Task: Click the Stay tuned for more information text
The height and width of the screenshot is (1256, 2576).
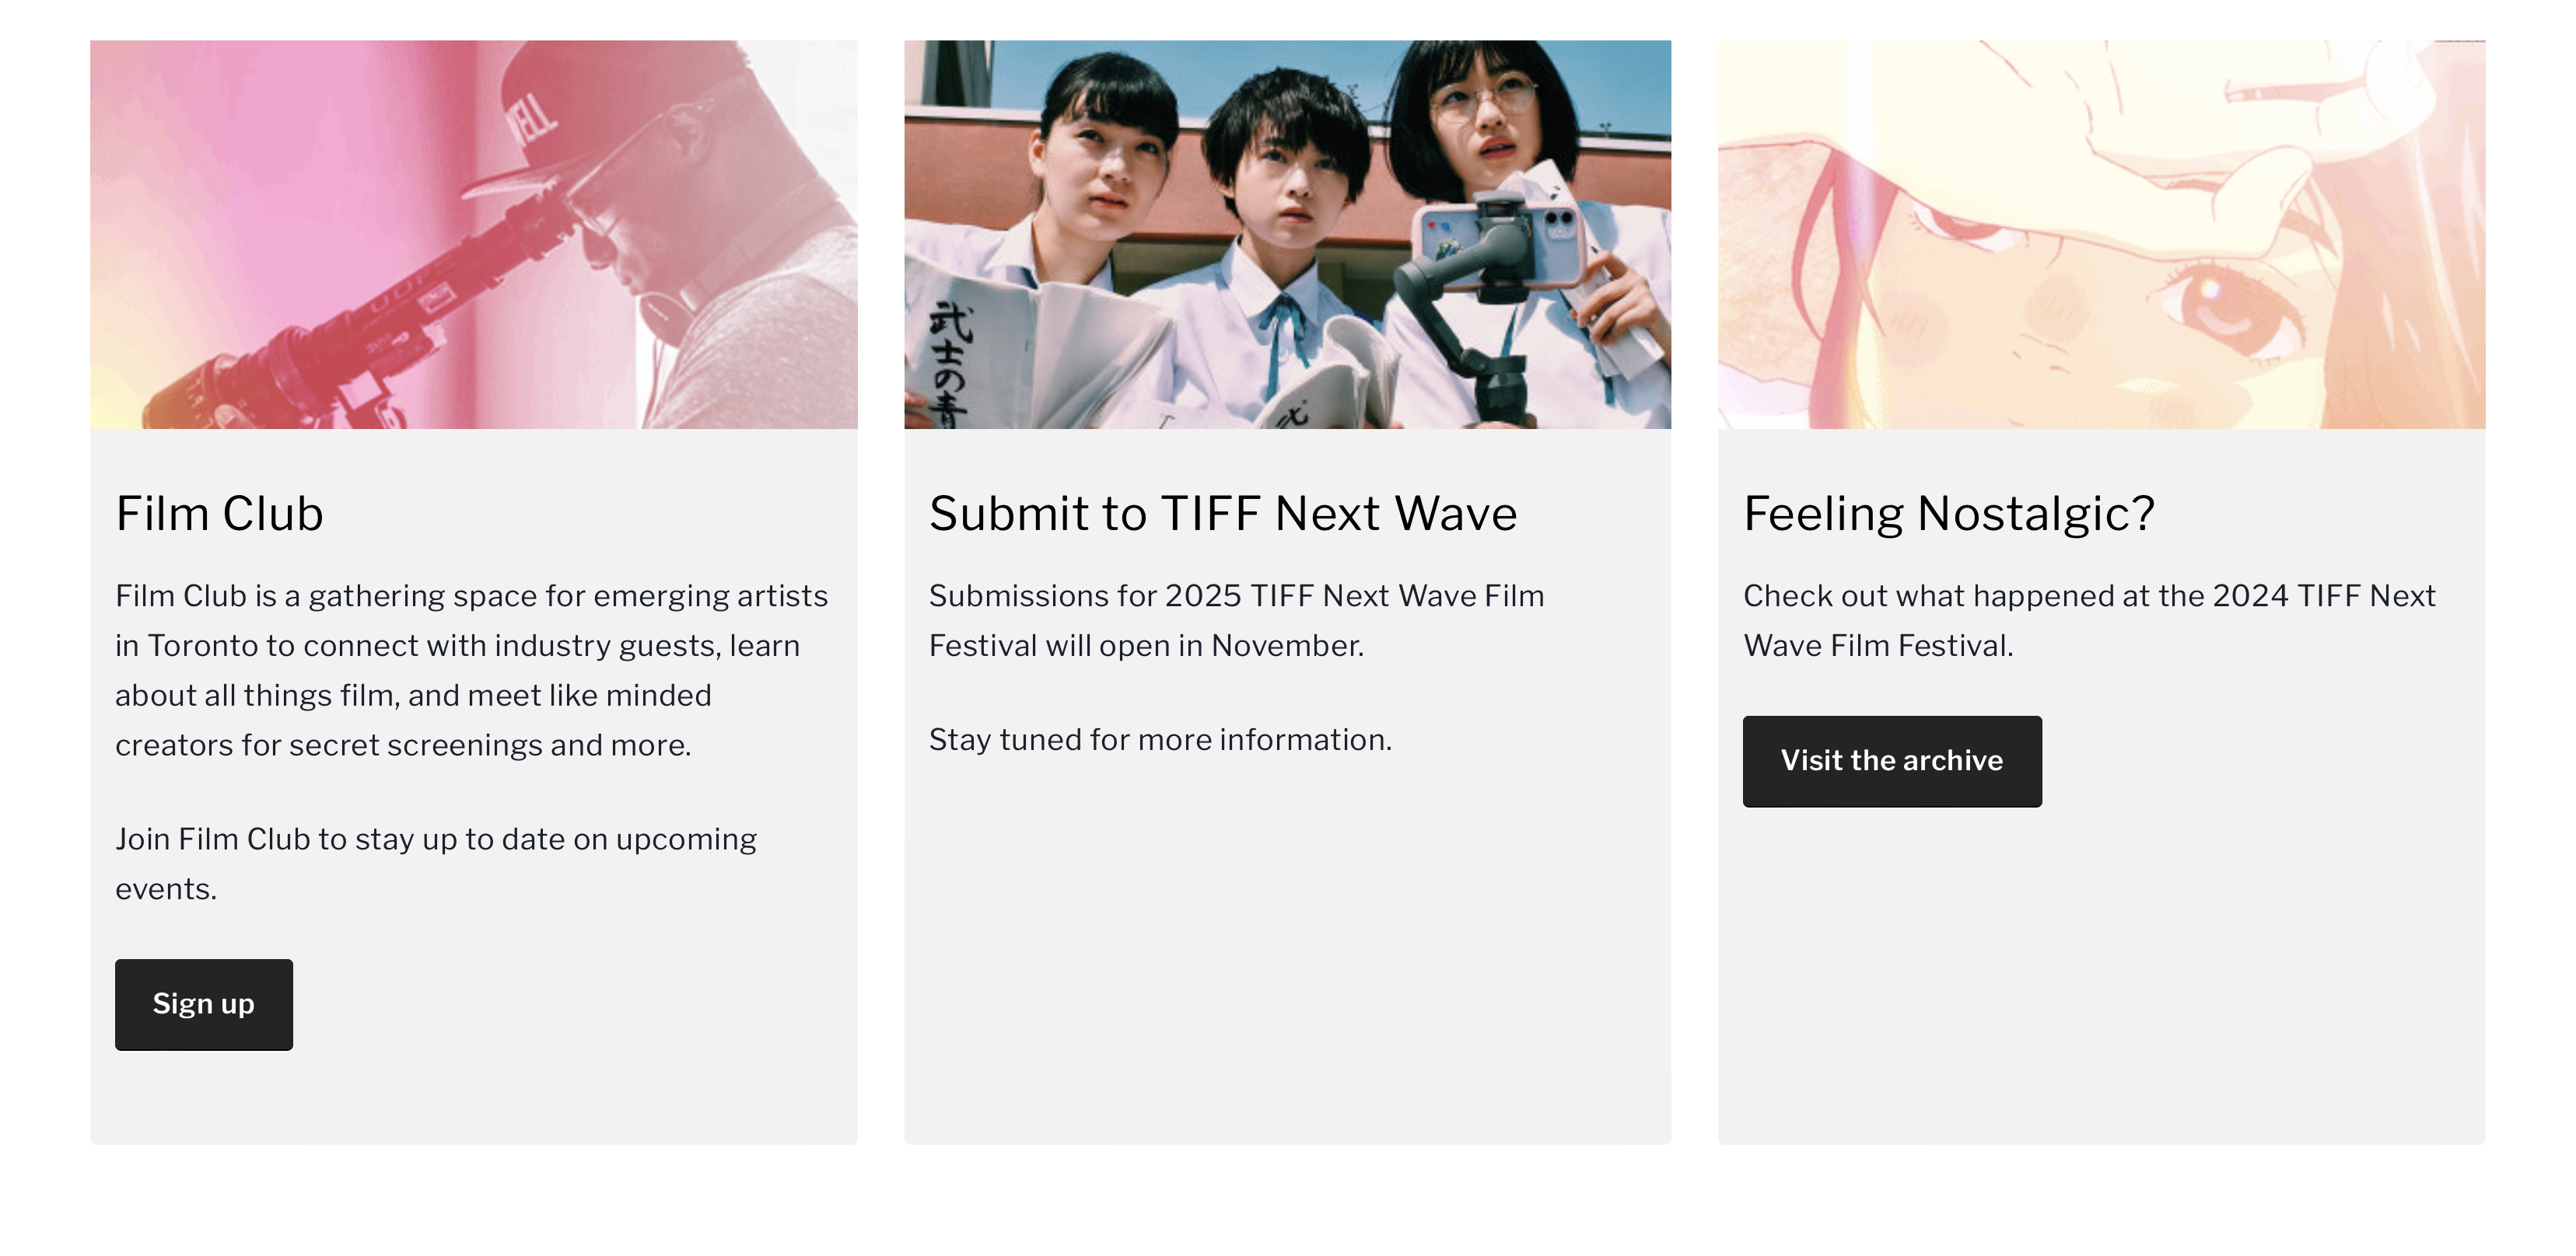Action: [x=1160, y=739]
